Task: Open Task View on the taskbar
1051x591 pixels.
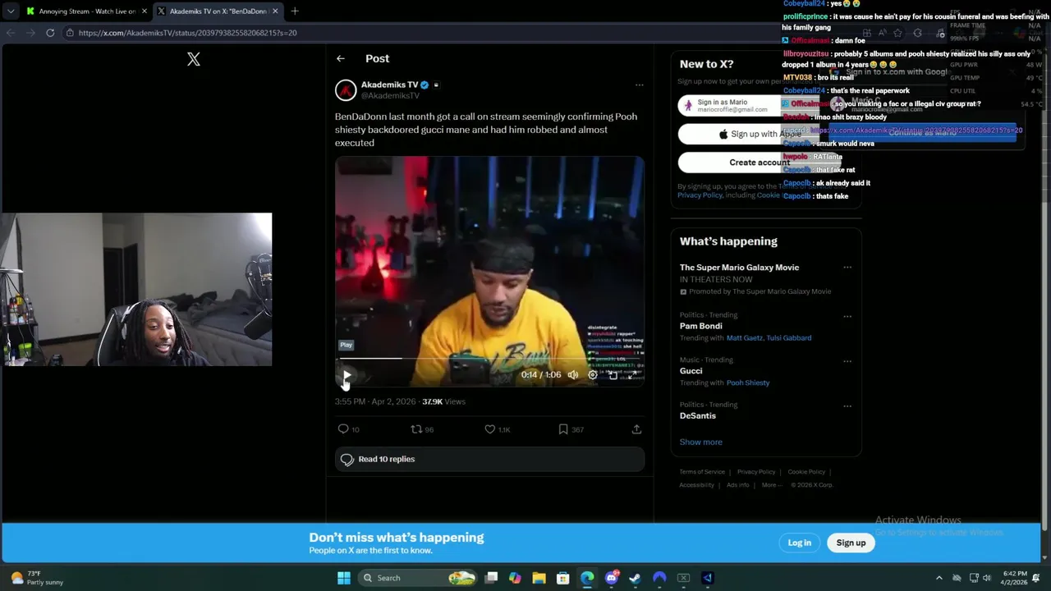Action: [x=491, y=578]
